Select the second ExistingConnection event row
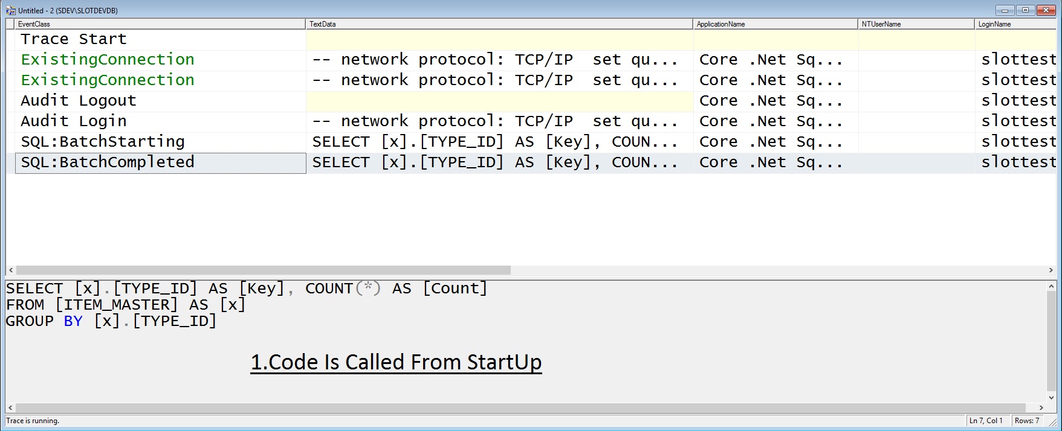Viewport: 1062px width, 431px height. tap(121, 80)
